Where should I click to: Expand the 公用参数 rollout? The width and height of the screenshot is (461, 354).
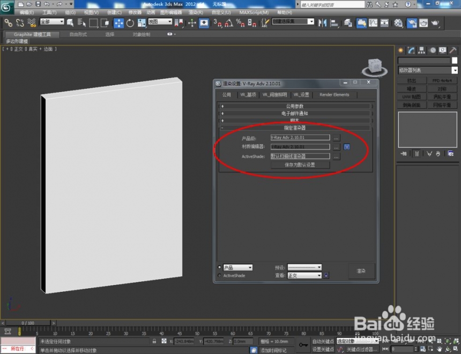click(295, 106)
